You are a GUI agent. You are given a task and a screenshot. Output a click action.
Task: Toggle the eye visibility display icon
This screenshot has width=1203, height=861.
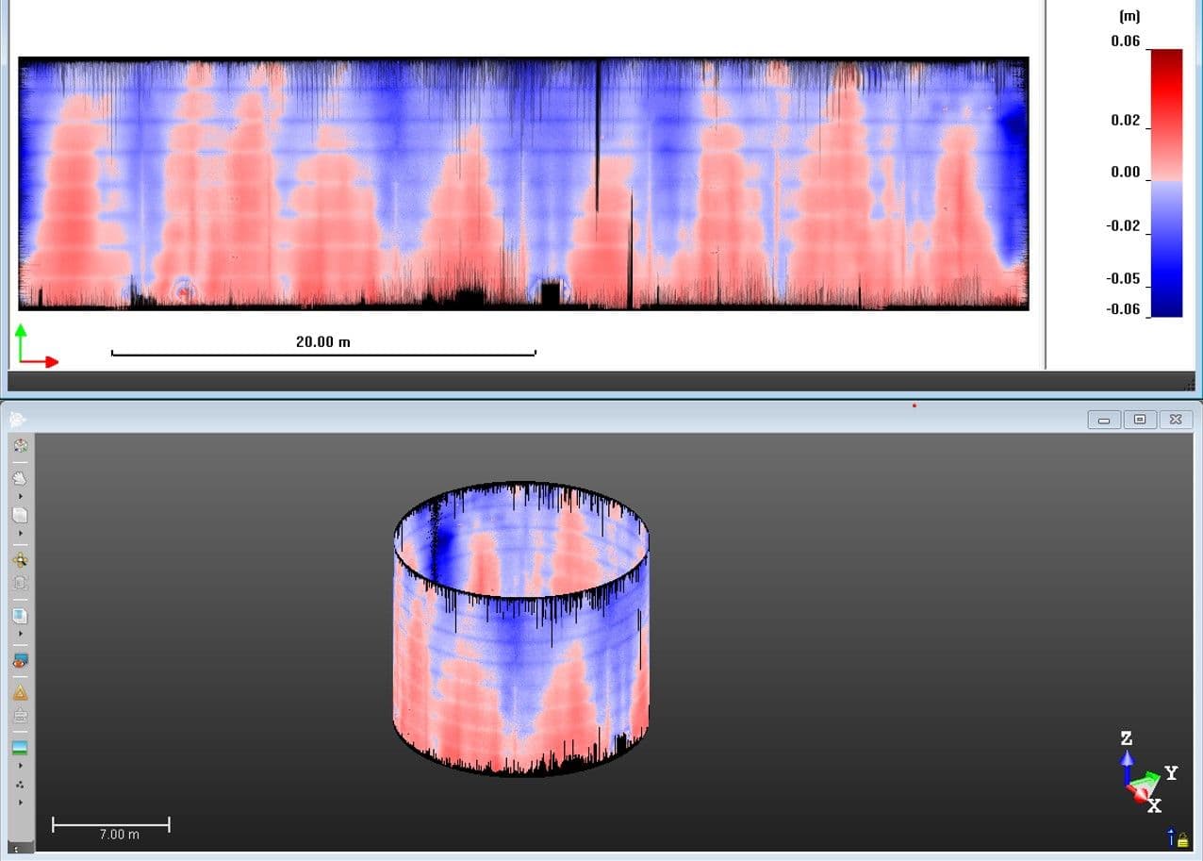(20, 661)
